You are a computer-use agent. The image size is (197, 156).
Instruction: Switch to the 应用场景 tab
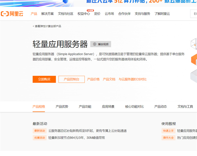(108, 107)
